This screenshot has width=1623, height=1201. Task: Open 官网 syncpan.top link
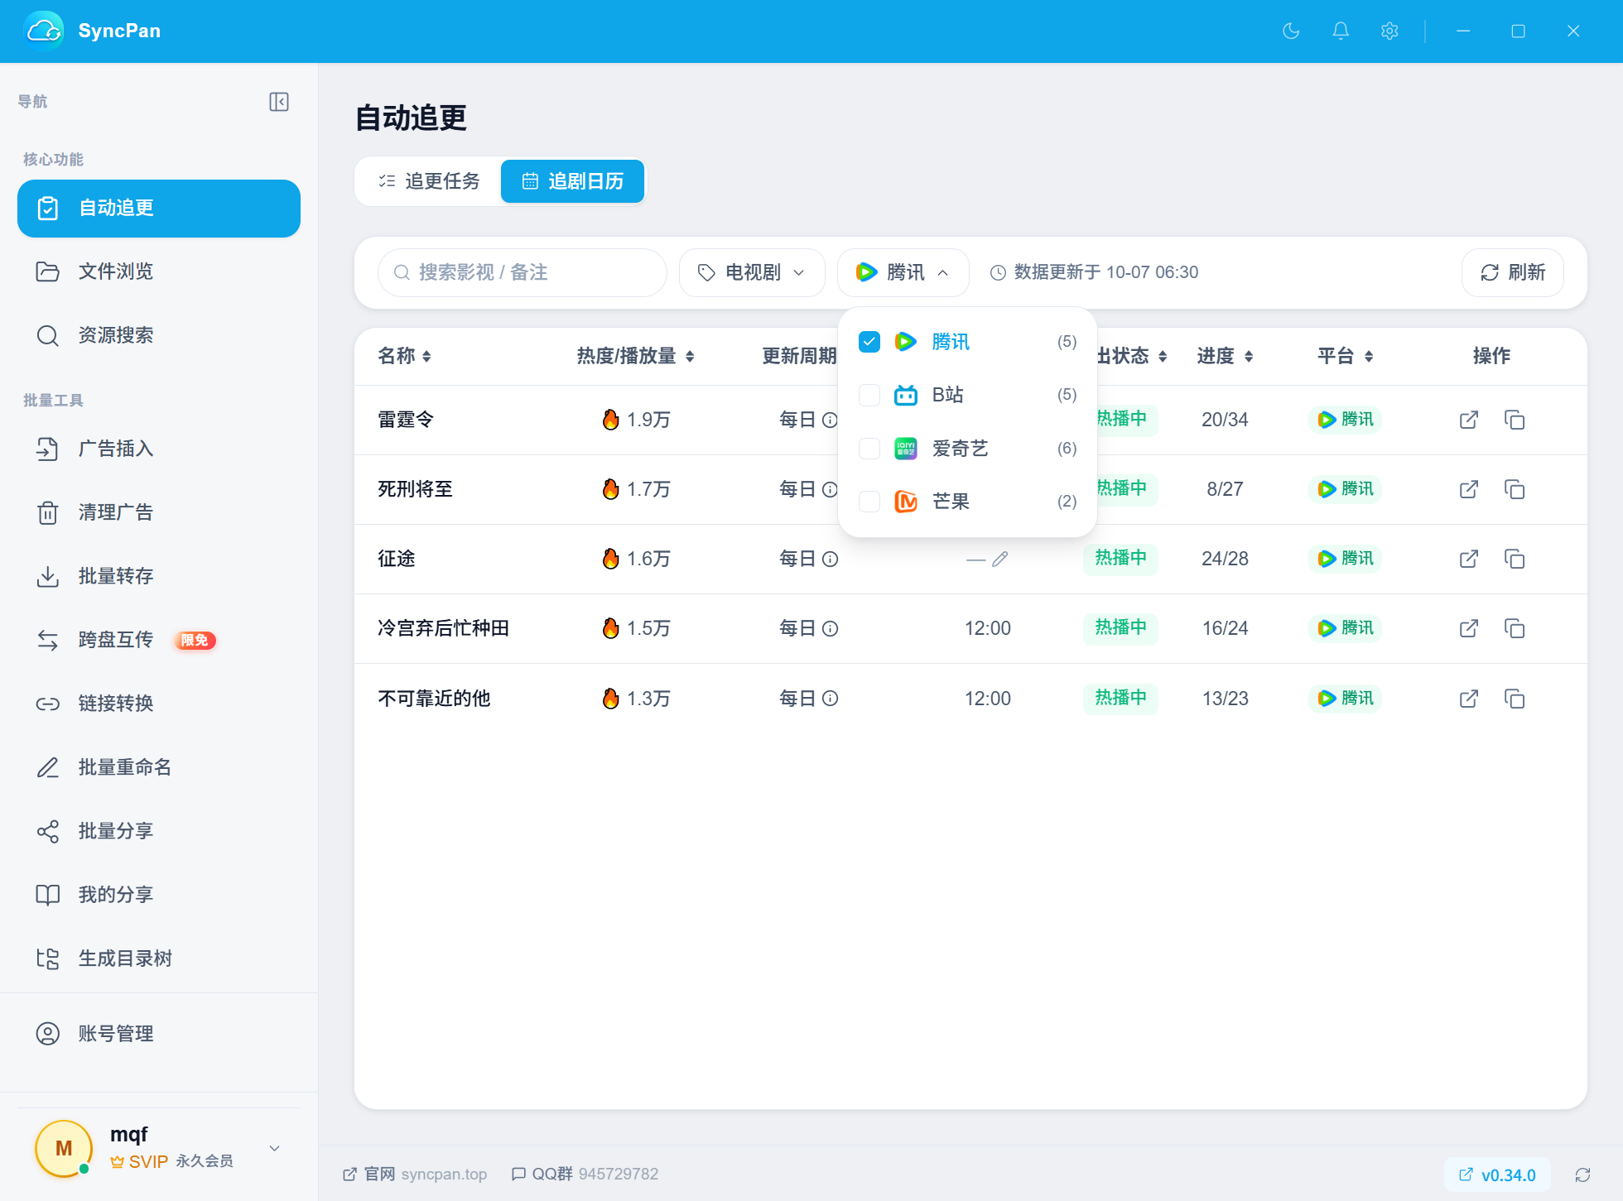point(415,1175)
